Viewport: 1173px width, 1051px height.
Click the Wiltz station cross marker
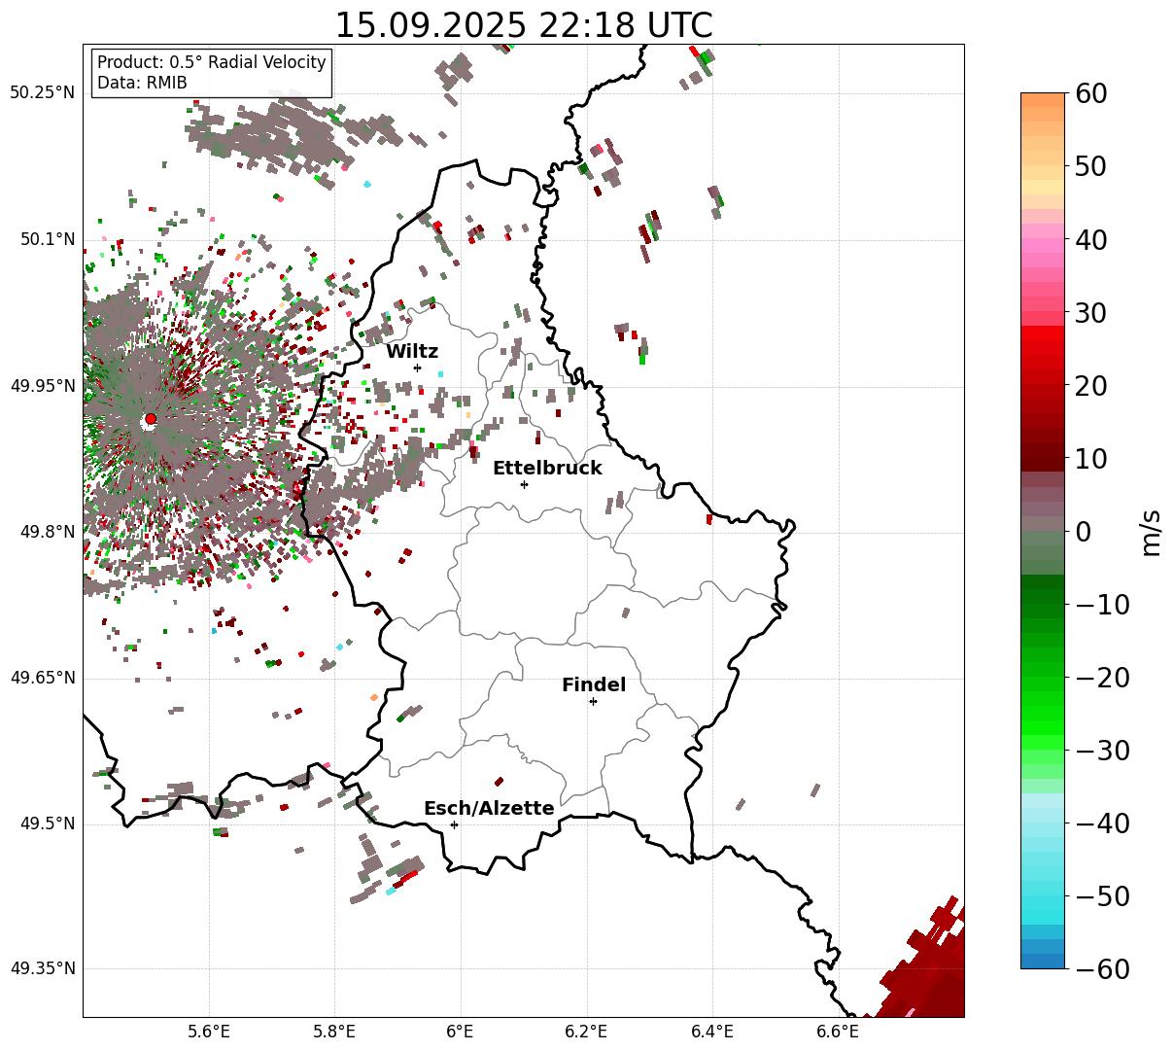coord(418,368)
